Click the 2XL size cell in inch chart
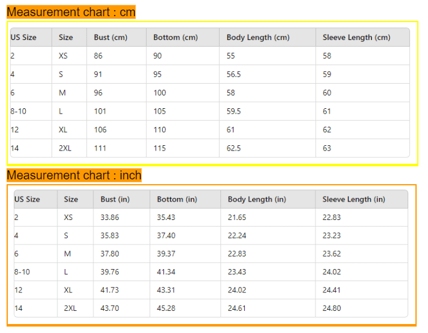The width and height of the screenshot is (428, 333). click(x=70, y=308)
